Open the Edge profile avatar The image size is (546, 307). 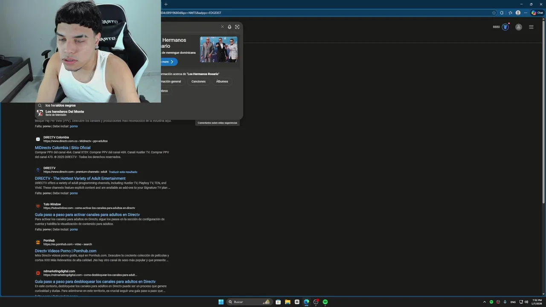point(518,13)
